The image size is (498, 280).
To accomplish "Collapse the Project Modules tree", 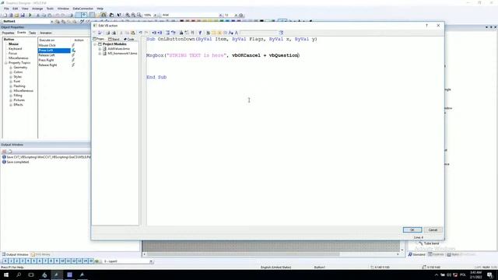I will click(95, 44).
